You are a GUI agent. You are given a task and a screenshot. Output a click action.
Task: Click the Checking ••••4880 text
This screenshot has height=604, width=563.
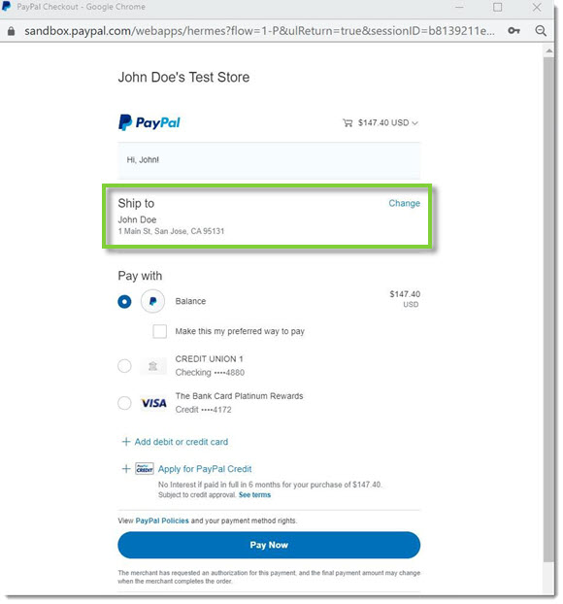pyautogui.click(x=210, y=373)
